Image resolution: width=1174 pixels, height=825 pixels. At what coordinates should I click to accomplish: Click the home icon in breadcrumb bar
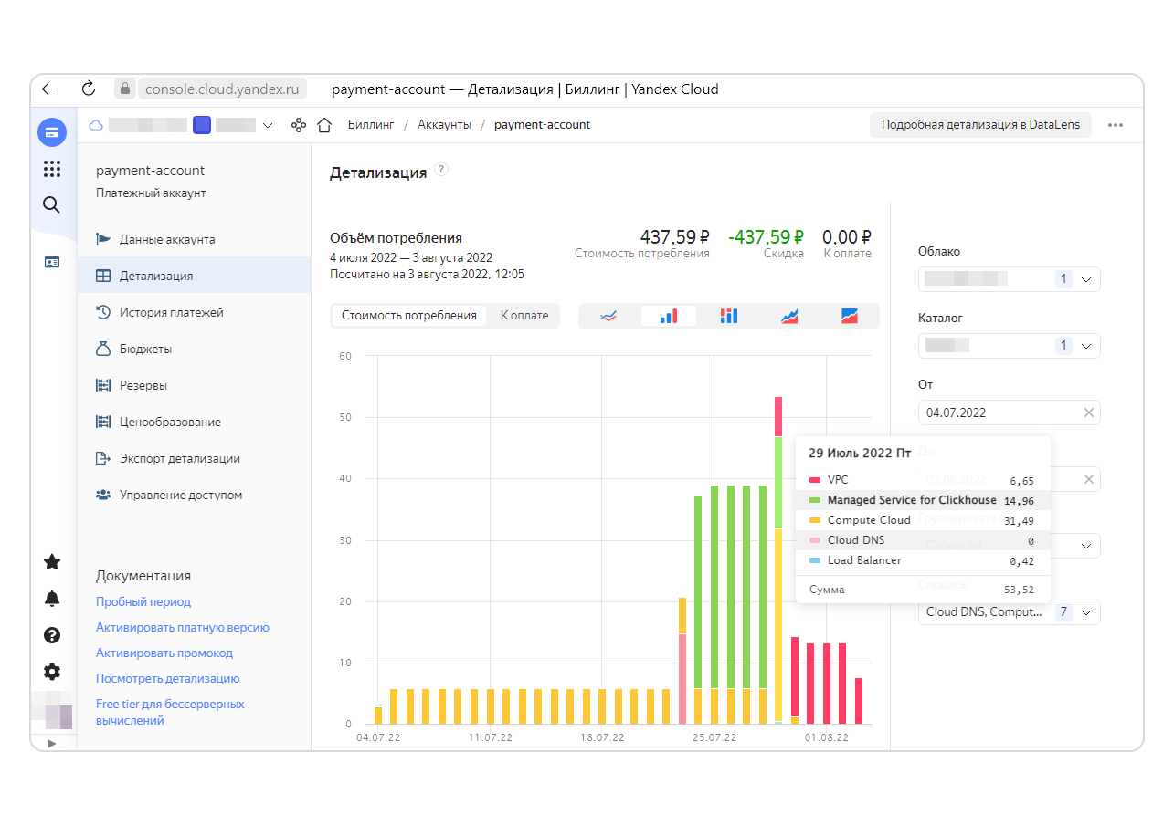(x=323, y=125)
